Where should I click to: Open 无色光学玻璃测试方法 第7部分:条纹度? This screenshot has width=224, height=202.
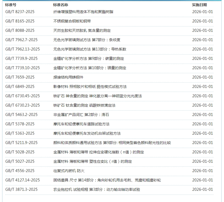pyautogui.click(x=87, y=40)
